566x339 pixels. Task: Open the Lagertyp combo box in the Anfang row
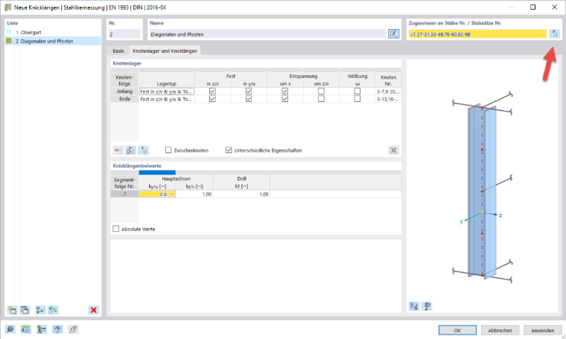[167, 91]
